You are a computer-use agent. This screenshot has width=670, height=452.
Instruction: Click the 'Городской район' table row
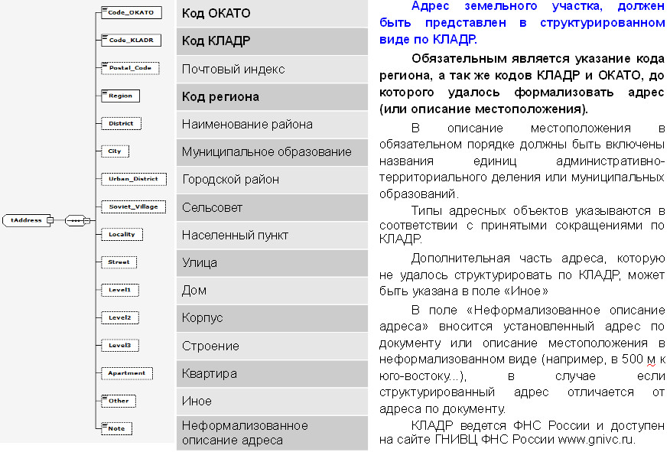coord(272,180)
